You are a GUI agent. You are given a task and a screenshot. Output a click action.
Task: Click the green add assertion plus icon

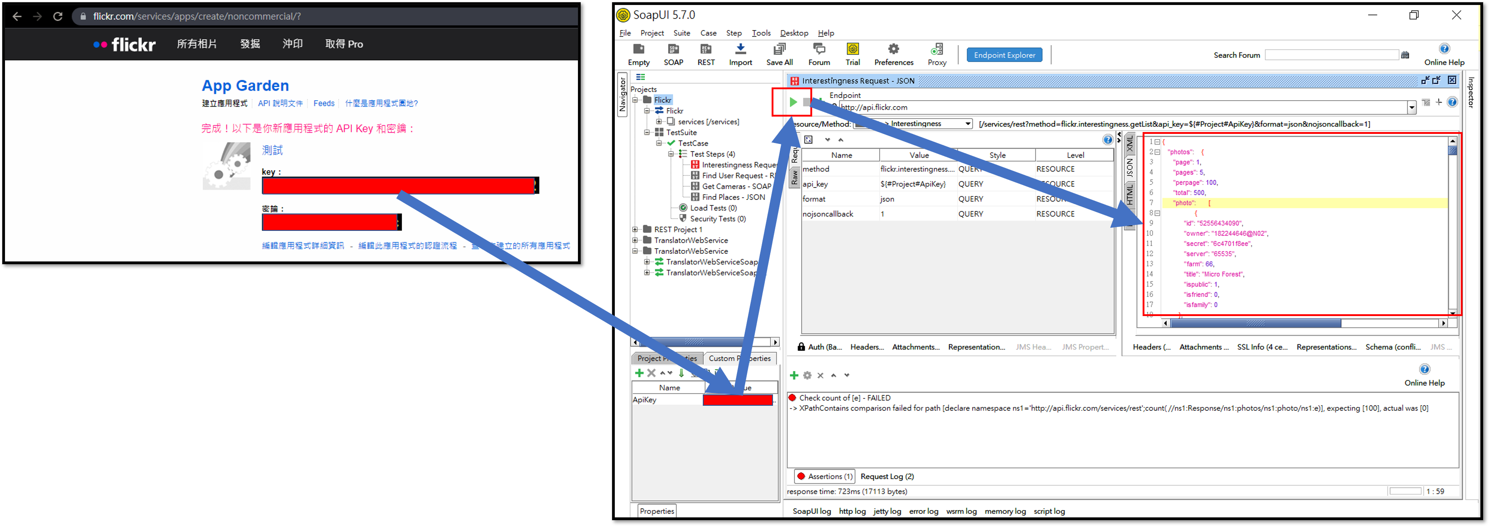793,375
